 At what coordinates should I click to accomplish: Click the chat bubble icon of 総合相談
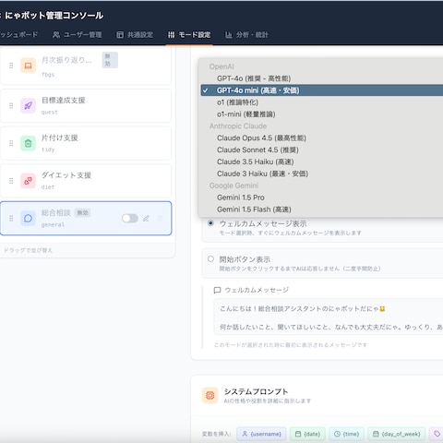(x=28, y=219)
